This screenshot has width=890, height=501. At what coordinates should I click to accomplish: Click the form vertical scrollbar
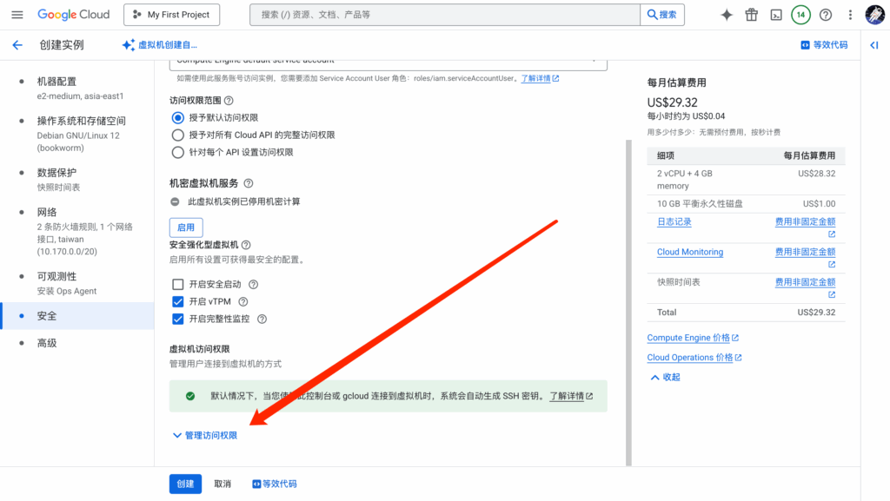pyautogui.click(x=628, y=303)
